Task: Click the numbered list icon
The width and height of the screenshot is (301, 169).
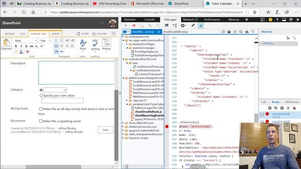Action: point(62,40)
